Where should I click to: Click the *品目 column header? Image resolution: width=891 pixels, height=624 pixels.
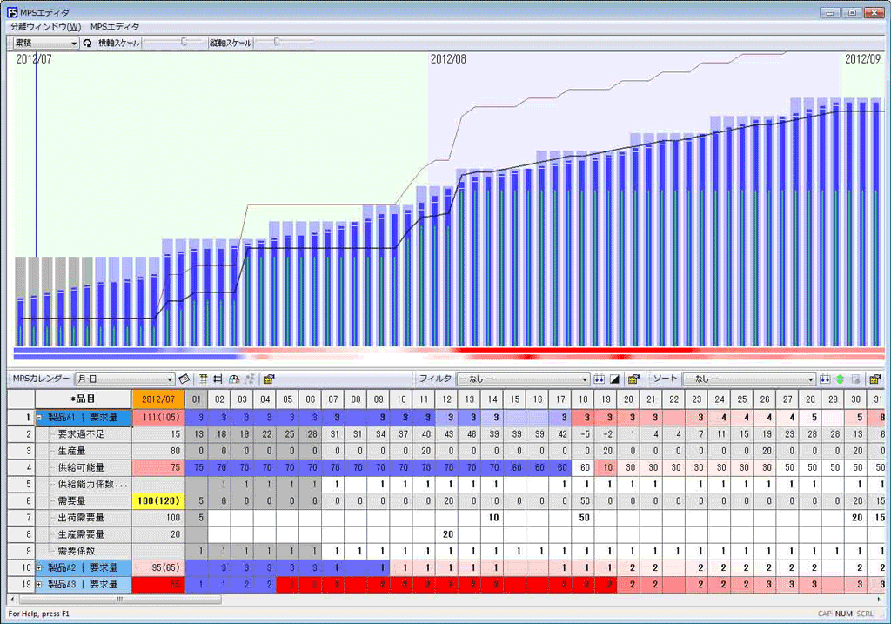[84, 399]
